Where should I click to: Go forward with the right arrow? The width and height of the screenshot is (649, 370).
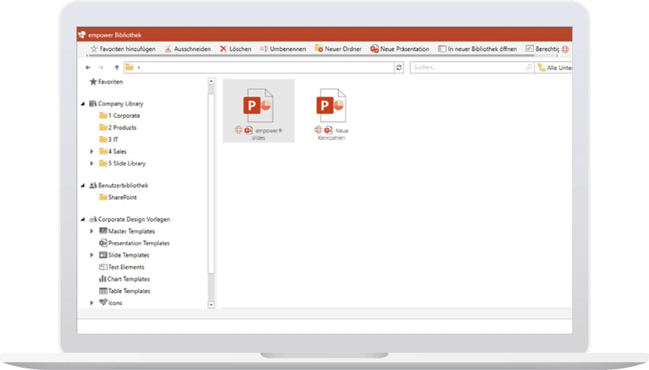[101, 67]
